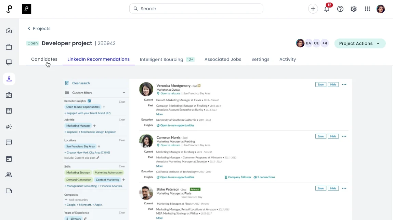Save Blake Peterson

[x=320, y=189]
